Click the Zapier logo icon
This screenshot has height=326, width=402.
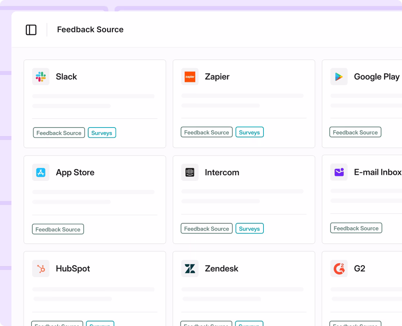click(x=190, y=77)
